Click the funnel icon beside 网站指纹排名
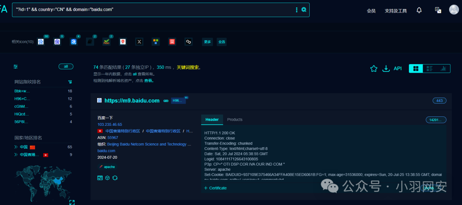 [70, 82]
